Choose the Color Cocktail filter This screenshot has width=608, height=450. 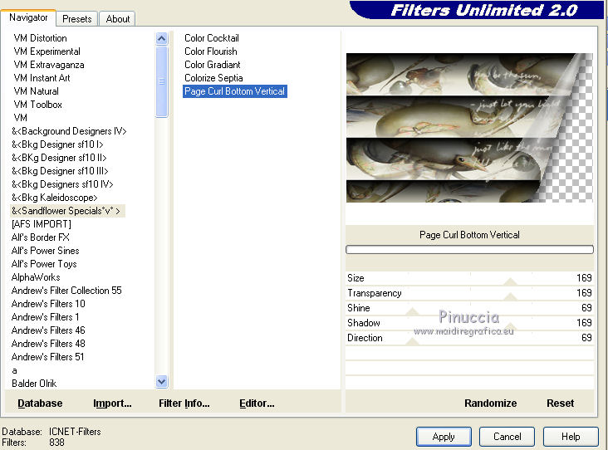point(211,38)
